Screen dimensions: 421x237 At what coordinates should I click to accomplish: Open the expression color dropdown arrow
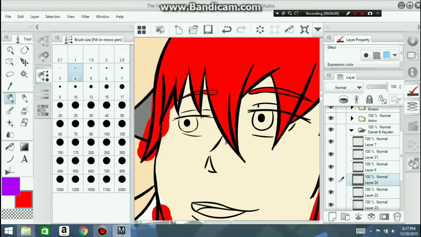[395, 55]
